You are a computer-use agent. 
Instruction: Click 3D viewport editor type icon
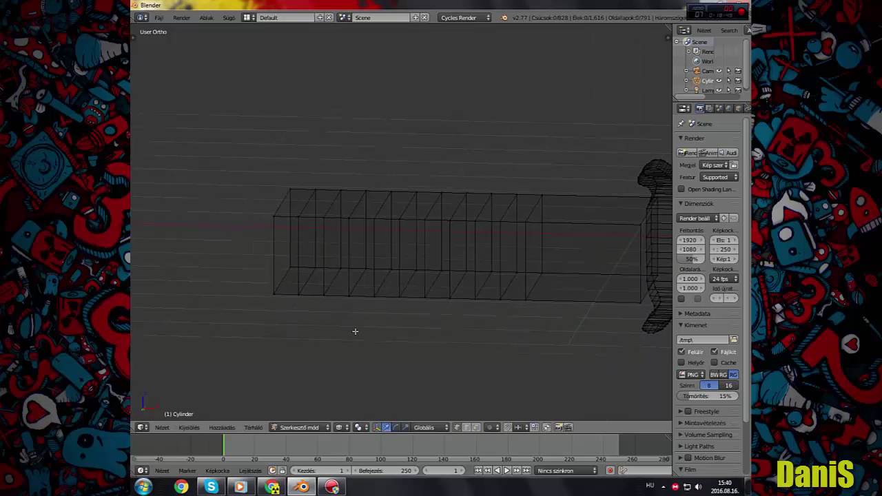[142, 427]
